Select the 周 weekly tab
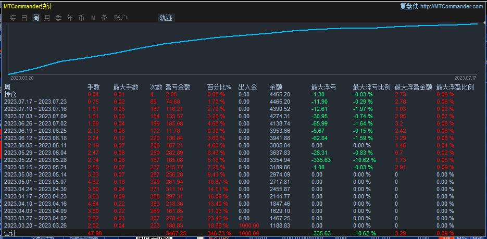Viewport: 487px width, 239px height. (x=36, y=18)
